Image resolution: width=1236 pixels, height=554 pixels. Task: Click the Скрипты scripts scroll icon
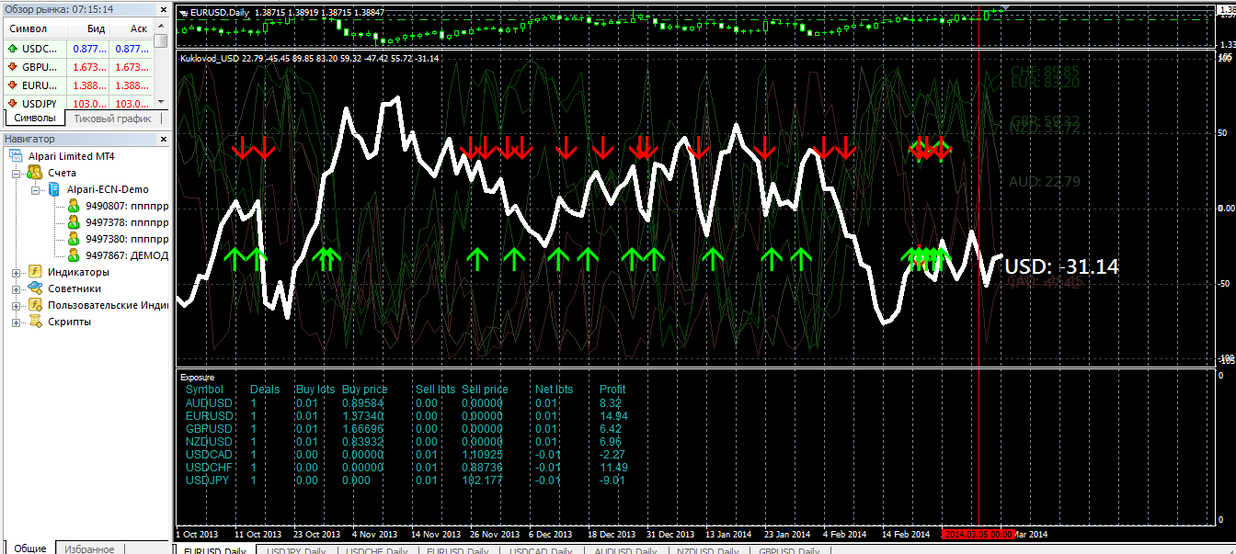tap(35, 322)
